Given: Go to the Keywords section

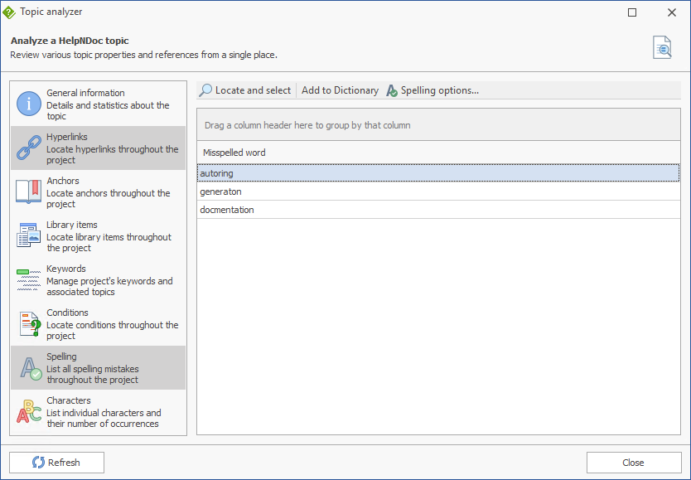Looking at the screenshot, I should coord(99,280).
